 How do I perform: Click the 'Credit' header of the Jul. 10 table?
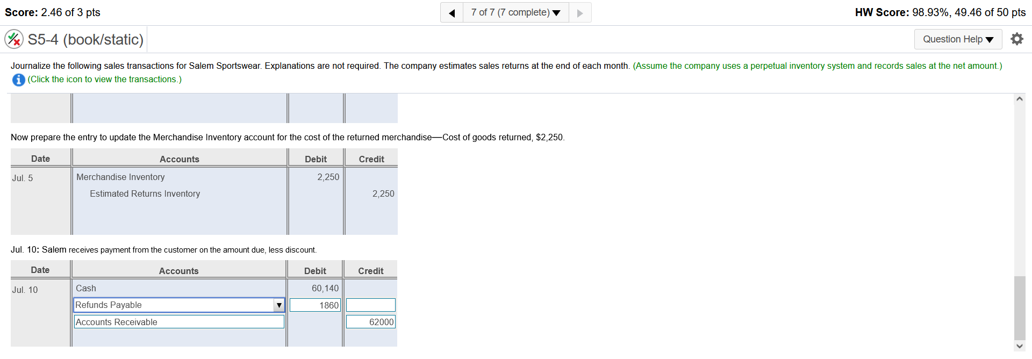point(371,271)
